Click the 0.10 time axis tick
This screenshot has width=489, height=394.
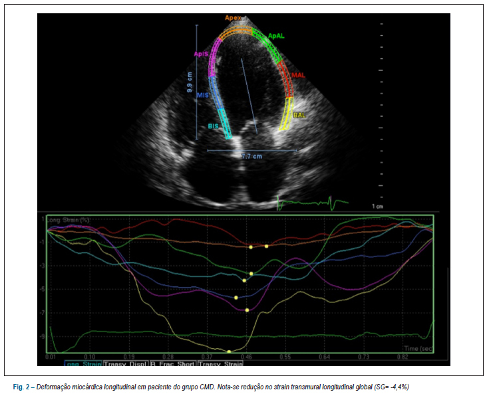(x=90, y=357)
